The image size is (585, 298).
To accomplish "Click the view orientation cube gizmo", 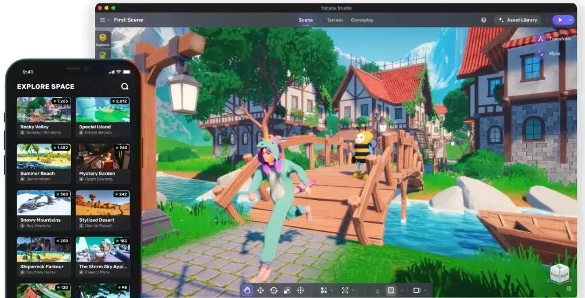I will coord(560,274).
